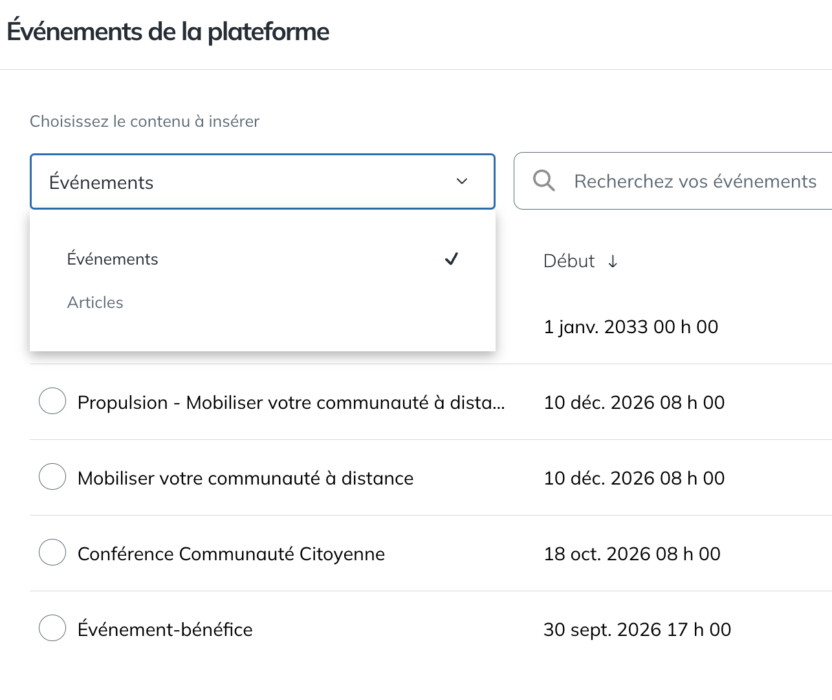Choose the Conférence Communauté Citoyenne radio button

tap(52, 552)
